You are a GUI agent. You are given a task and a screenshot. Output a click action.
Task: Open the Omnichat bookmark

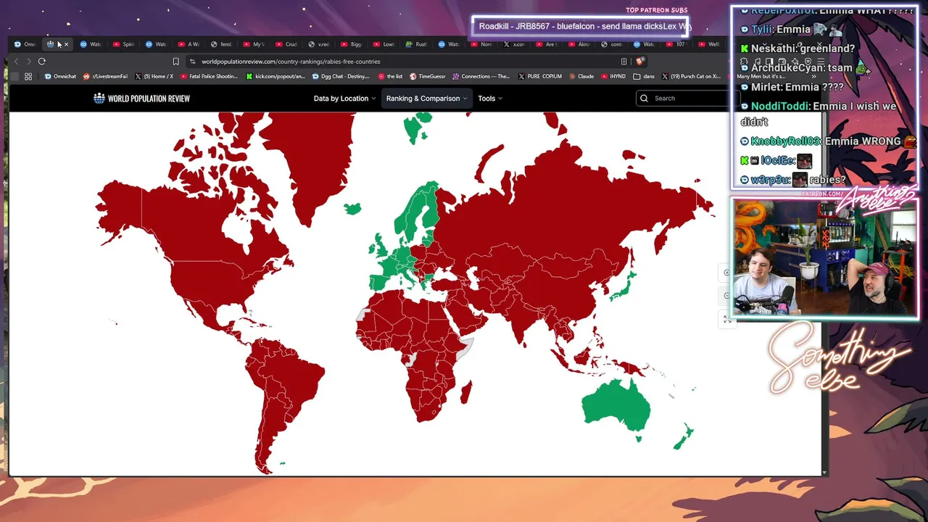tap(60, 76)
